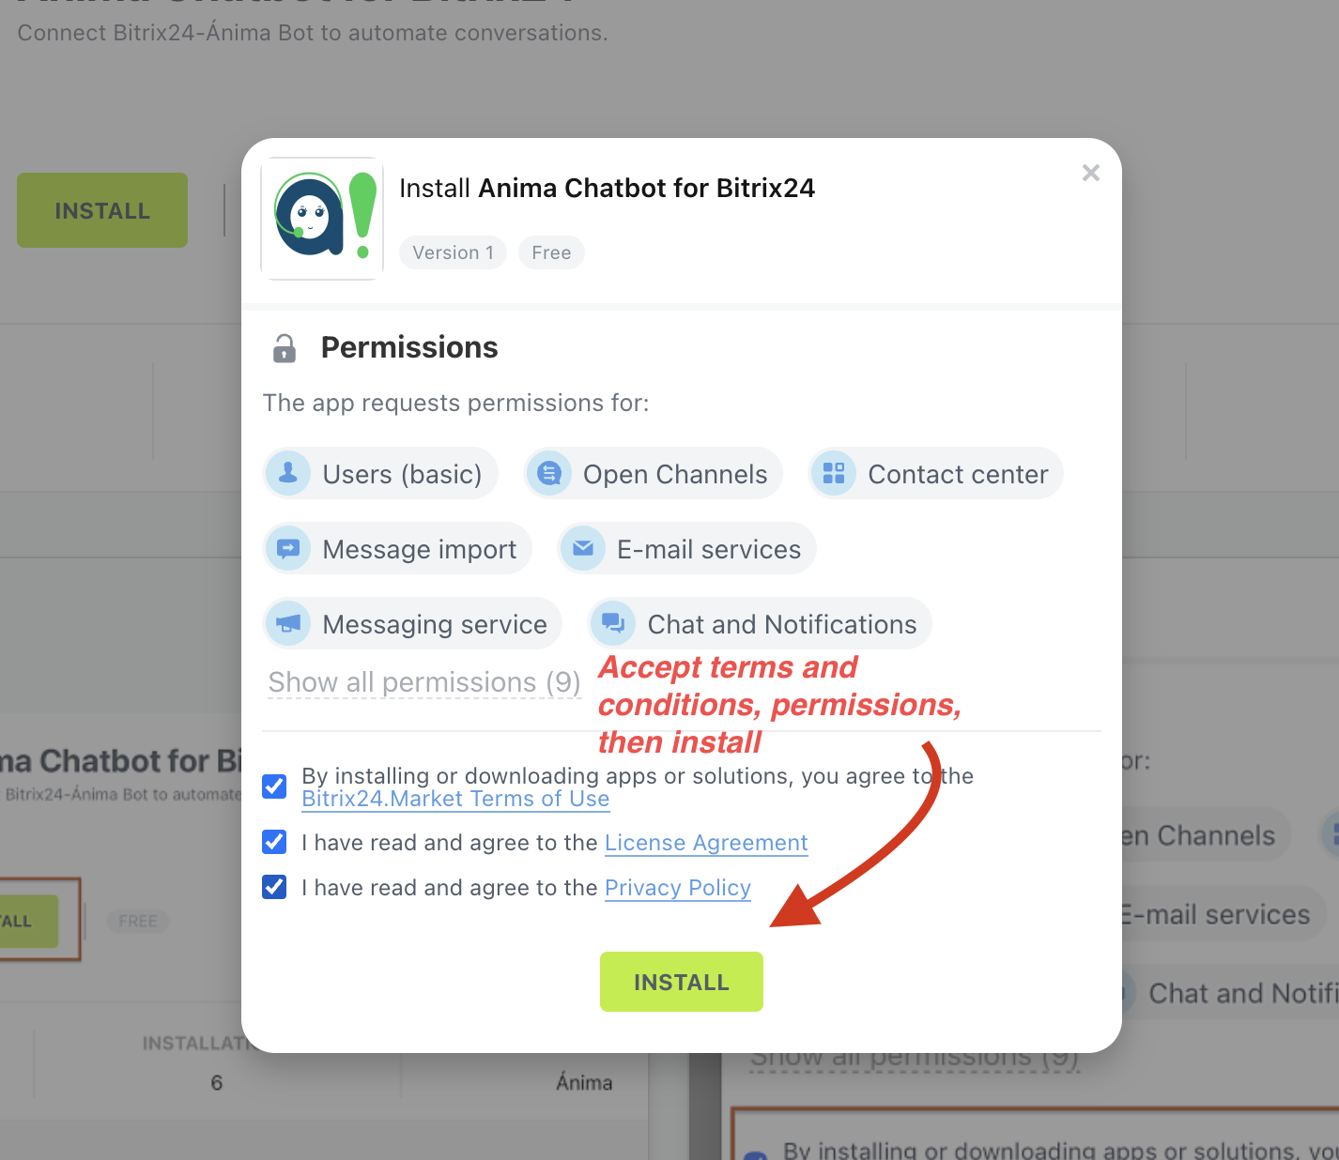1339x1160 pixels.
Task: Click the Anima Chatbot app logo
Action: tap(322, 218)
